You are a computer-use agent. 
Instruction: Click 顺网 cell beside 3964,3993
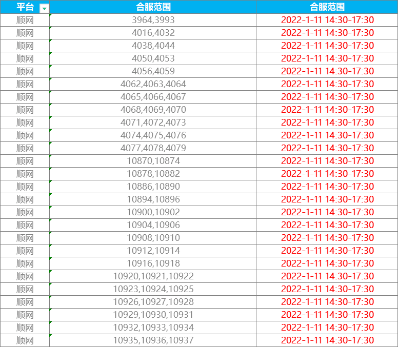pyautogui.click(x=25, y=20)
